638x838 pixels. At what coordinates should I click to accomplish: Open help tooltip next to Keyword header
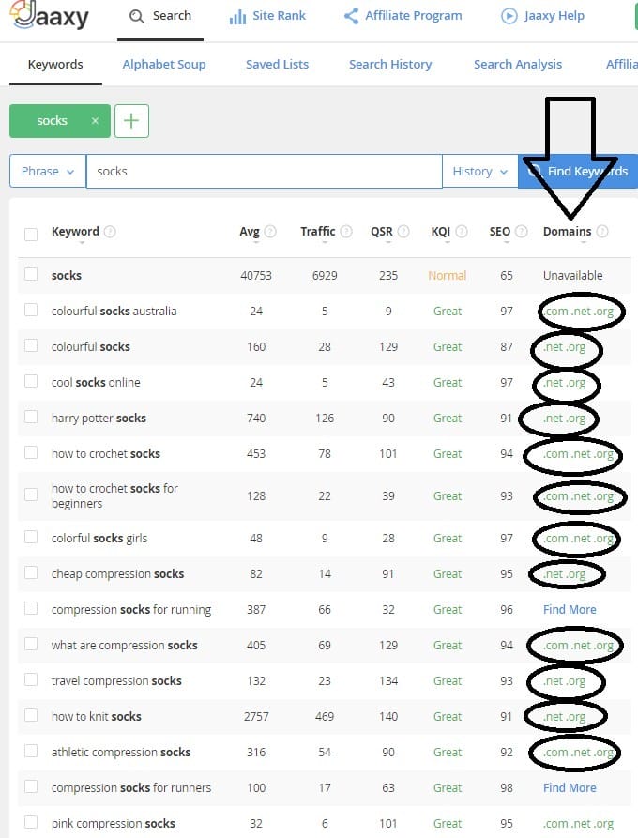[x=110, y=232]
